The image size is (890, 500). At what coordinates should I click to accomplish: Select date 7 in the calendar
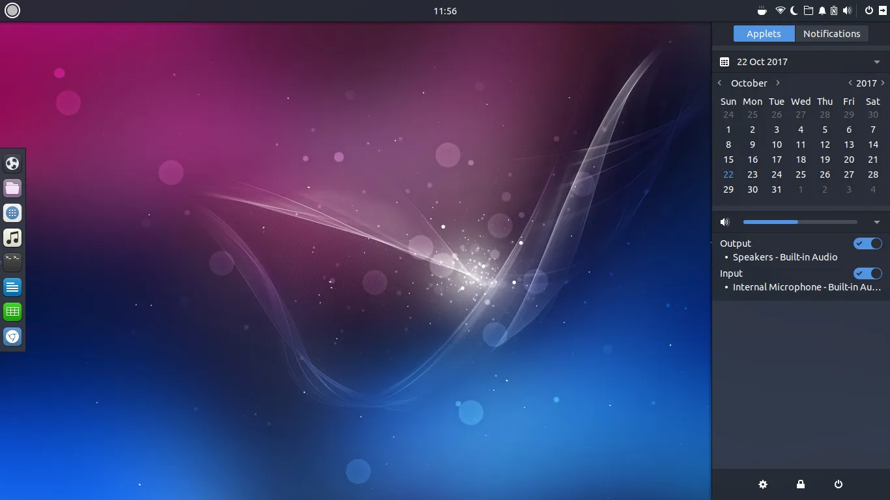[873, 130]
